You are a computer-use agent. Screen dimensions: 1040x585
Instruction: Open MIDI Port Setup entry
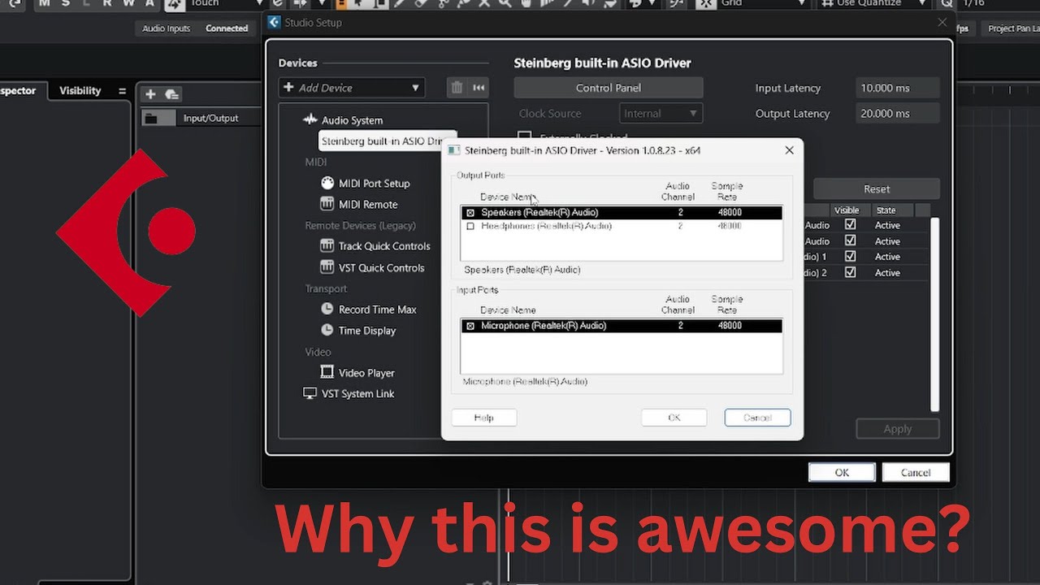pos(374,184)
